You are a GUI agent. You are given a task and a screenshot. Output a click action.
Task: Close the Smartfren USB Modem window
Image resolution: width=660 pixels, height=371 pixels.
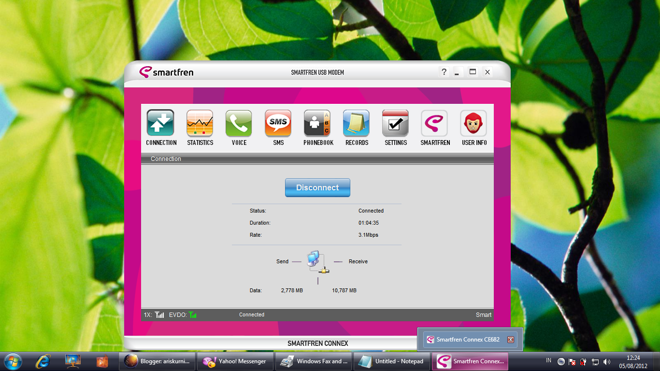click(488, 72)
